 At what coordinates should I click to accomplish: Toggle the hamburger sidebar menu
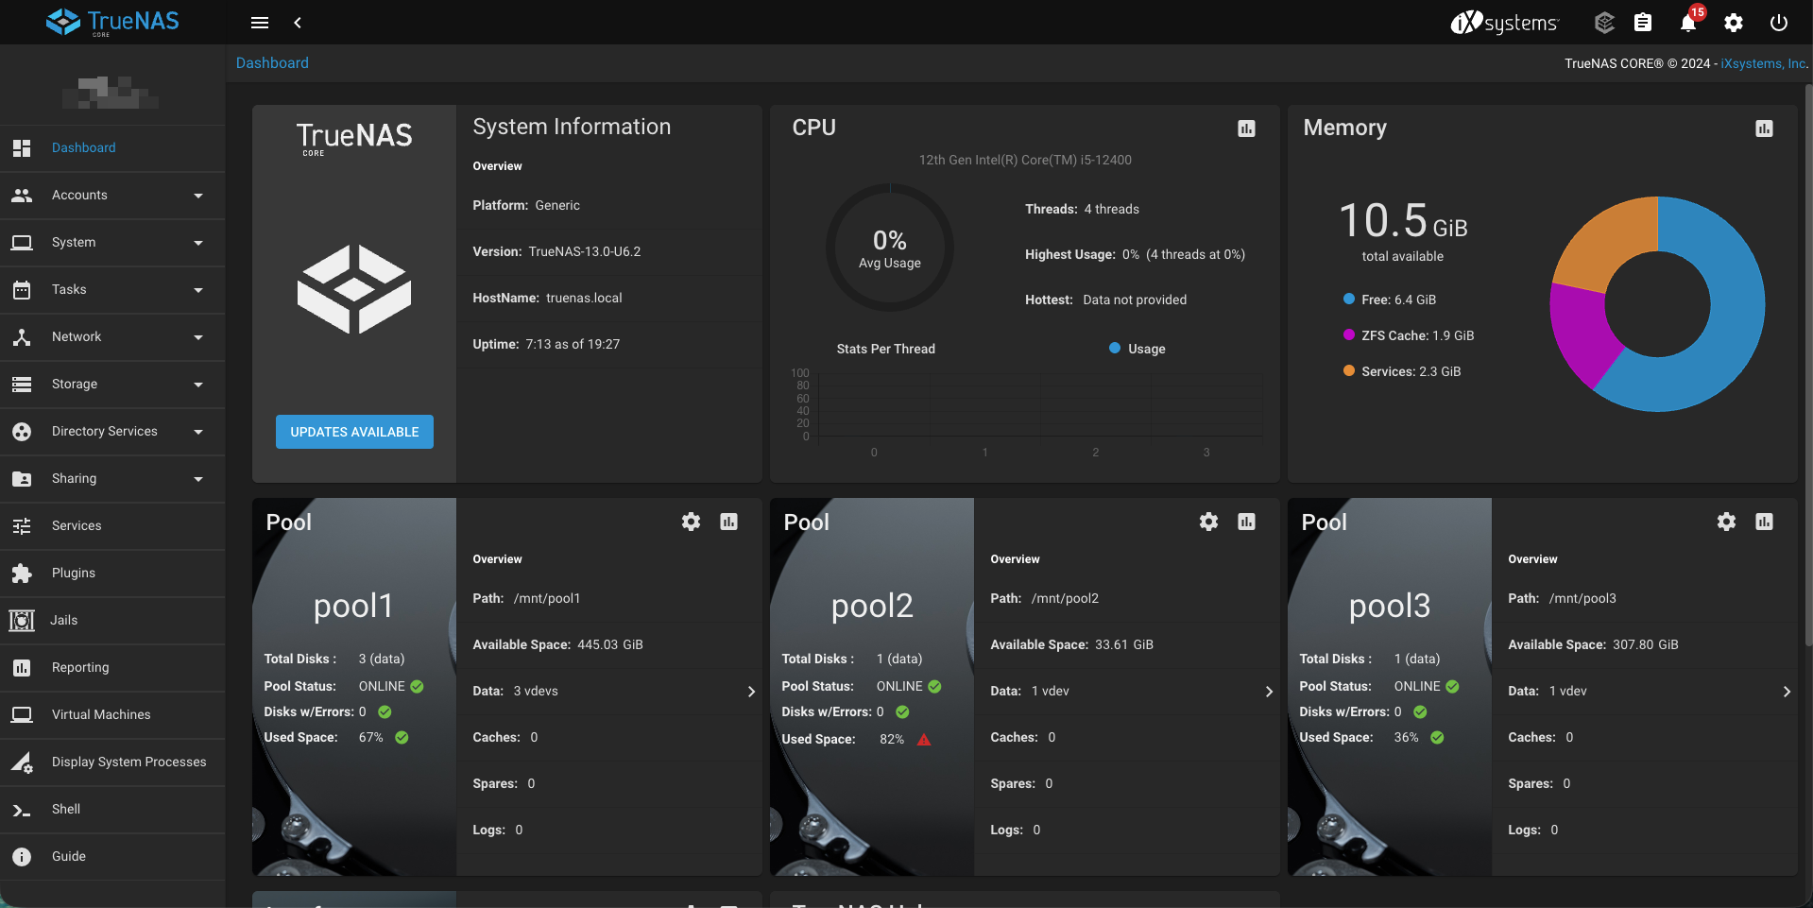(x=260, y=23)
